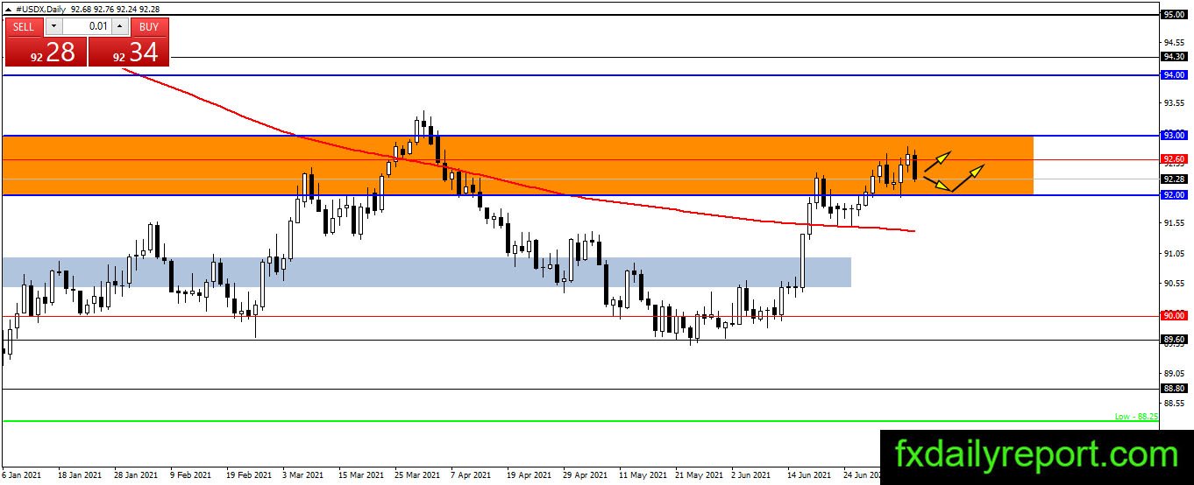The image size is (1194, 485).
Task: Increase trade volume with up arrow
Action: pyautogui.click(x=120, y=27)
